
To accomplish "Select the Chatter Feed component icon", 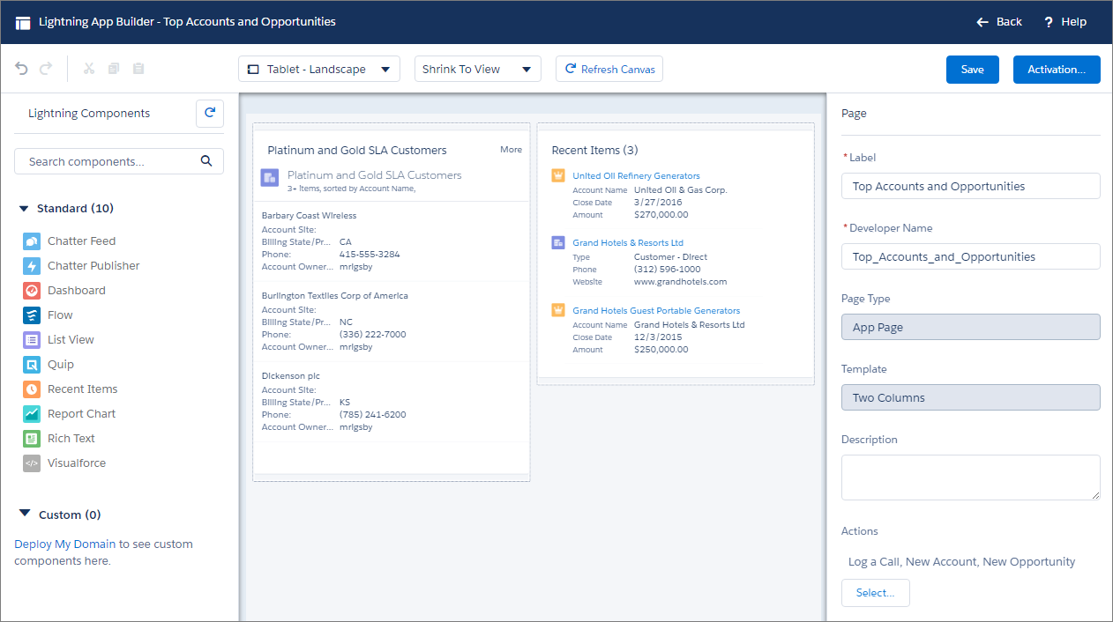I will click(x=32, y=241).
